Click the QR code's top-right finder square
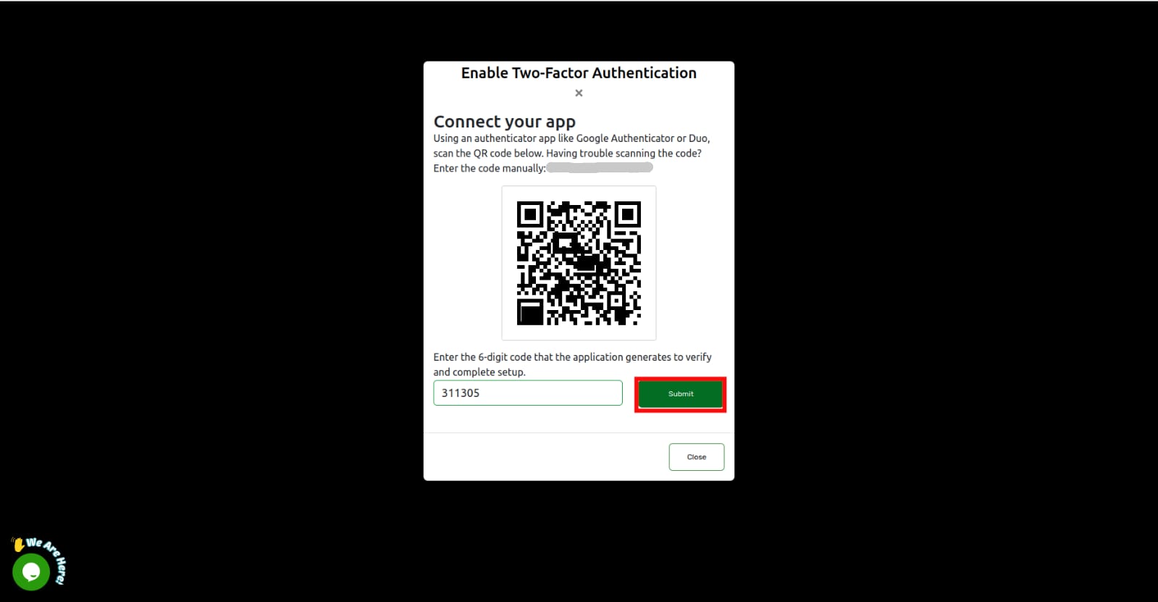The image size is (1158, 602). click(x=628, y=214)
